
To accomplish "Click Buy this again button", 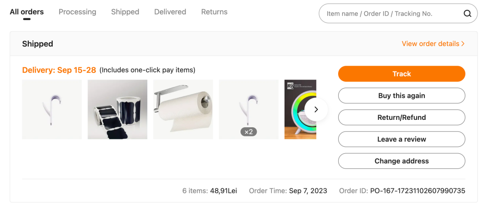I will (401, 96).
